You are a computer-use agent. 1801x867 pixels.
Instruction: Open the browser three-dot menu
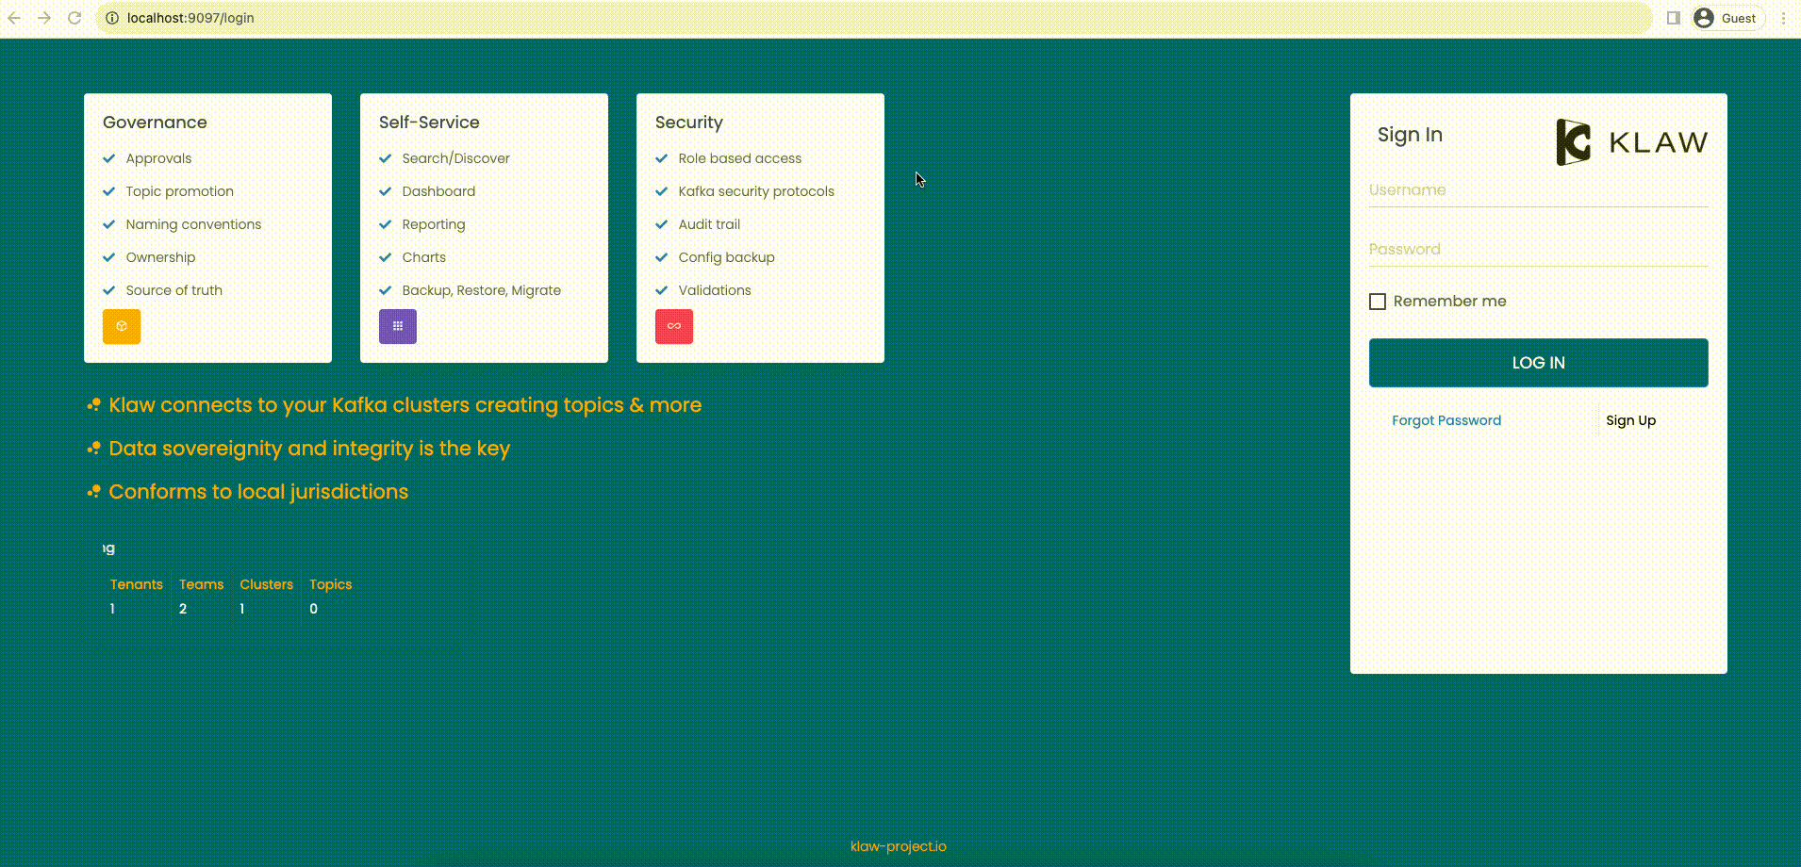pyautogui.click(x=1783, y=17)
